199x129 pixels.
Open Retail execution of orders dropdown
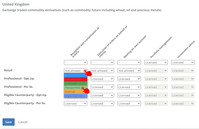(102, 71)
